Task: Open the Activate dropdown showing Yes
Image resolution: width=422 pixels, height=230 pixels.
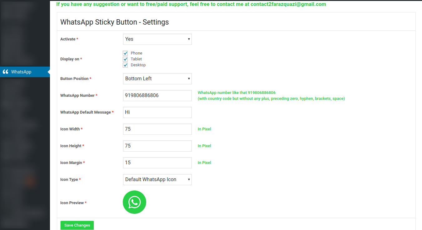Action: point(157,39)
